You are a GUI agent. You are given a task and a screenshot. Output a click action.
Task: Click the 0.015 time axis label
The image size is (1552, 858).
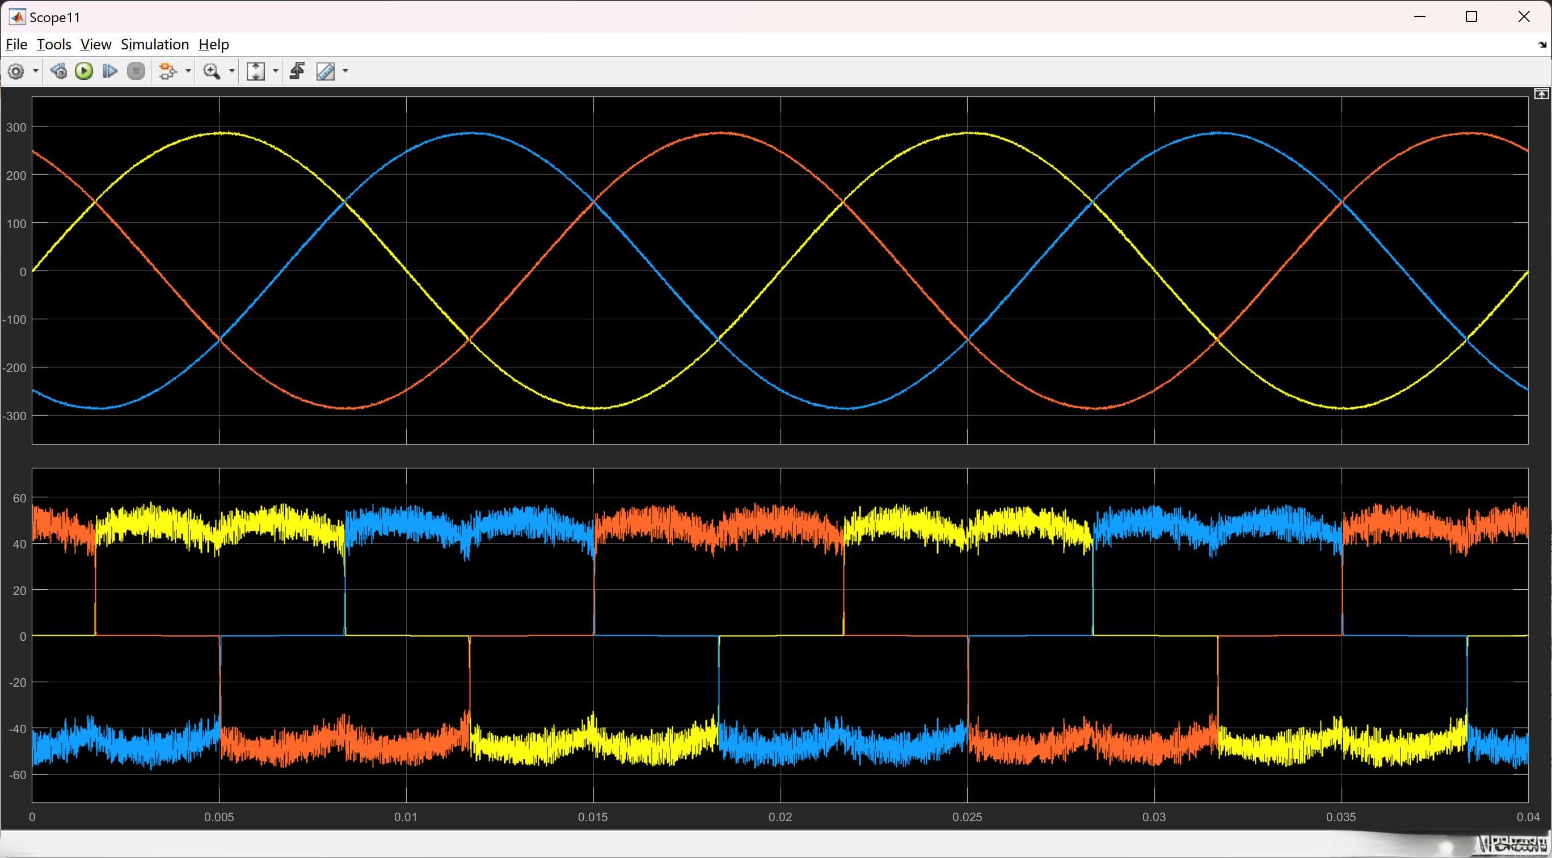pos(593,817)
